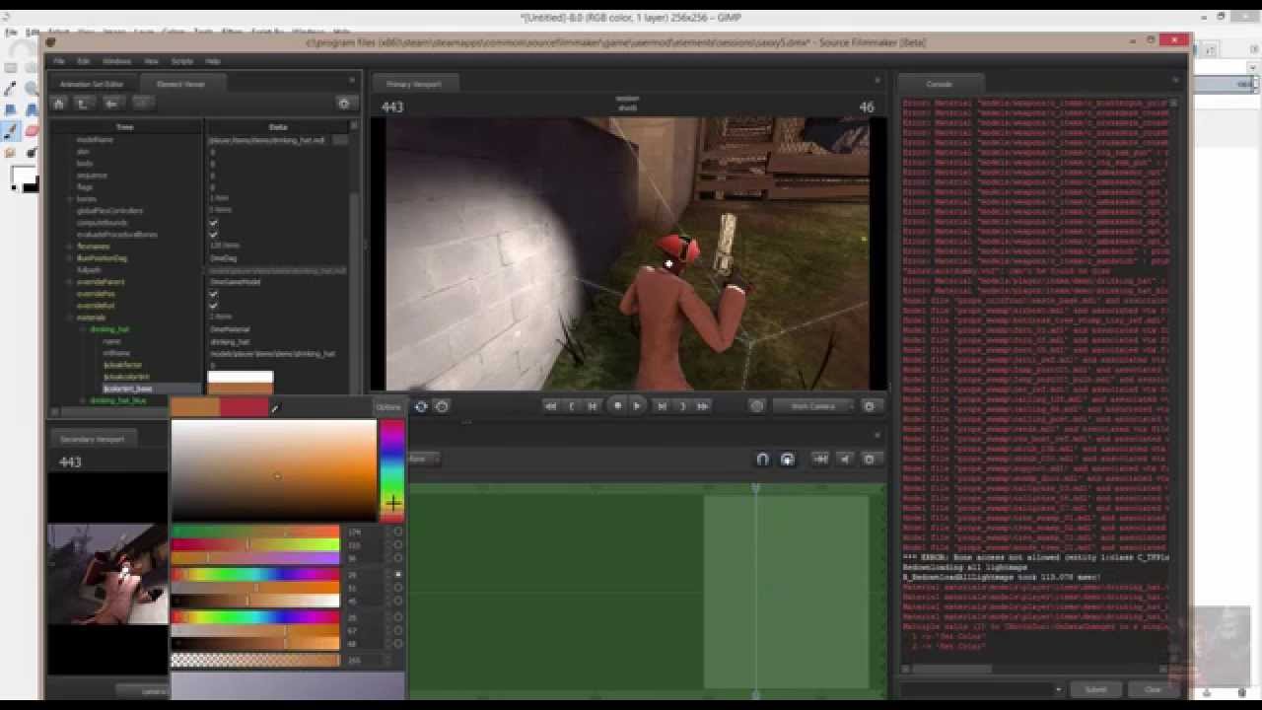Go to previous clip bracket button
Screen dimensions: 1262x710
point(572,406)
